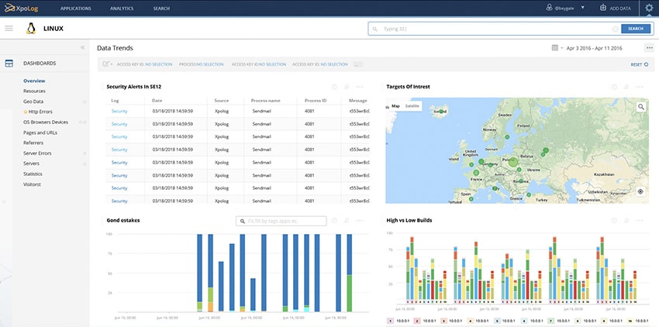659x327 pixels.
Task: Open the Referrers dashboard
Action: coord(33,143)
